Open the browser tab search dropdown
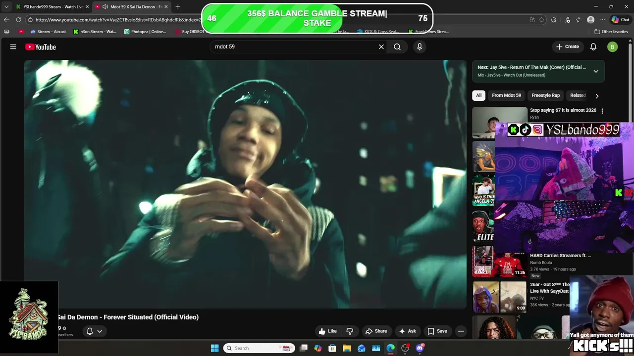The image size is (634, 356). coord(6,6)
